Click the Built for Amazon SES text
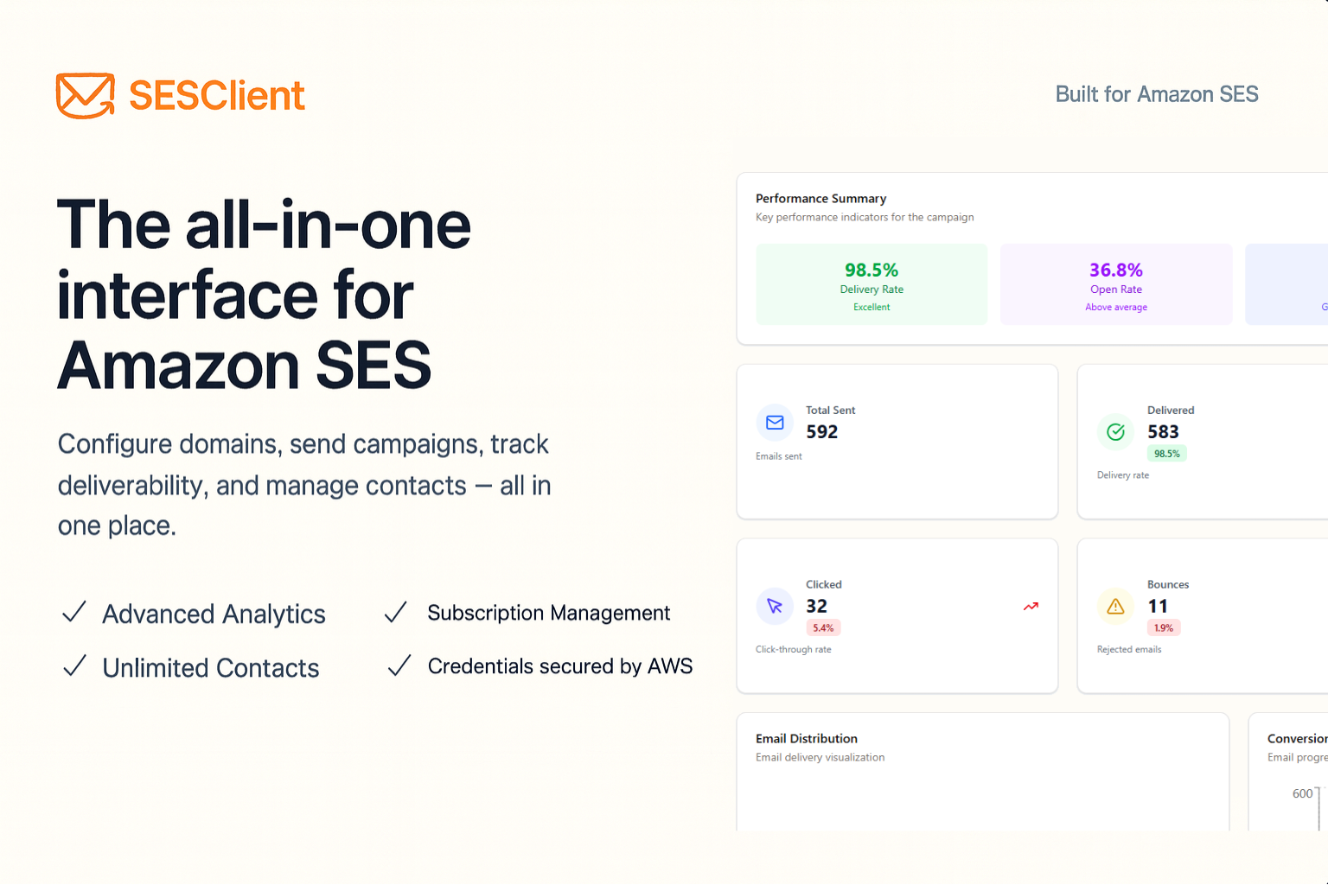1328x885 pixels. (1156, 94)
